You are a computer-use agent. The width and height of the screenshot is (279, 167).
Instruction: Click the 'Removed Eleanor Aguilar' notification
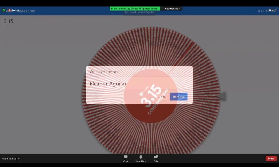(139, 12)
